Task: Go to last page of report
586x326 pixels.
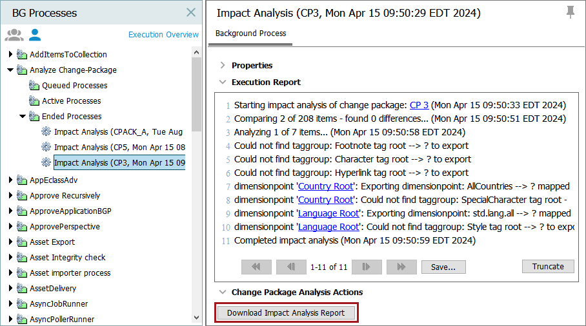Action: [x=401, y=267]
